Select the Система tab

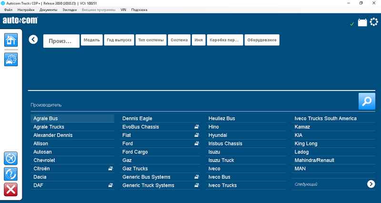pos(179,40)
